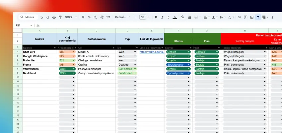
Task: Format as currency with dollar icon
Action: (83, 17)
